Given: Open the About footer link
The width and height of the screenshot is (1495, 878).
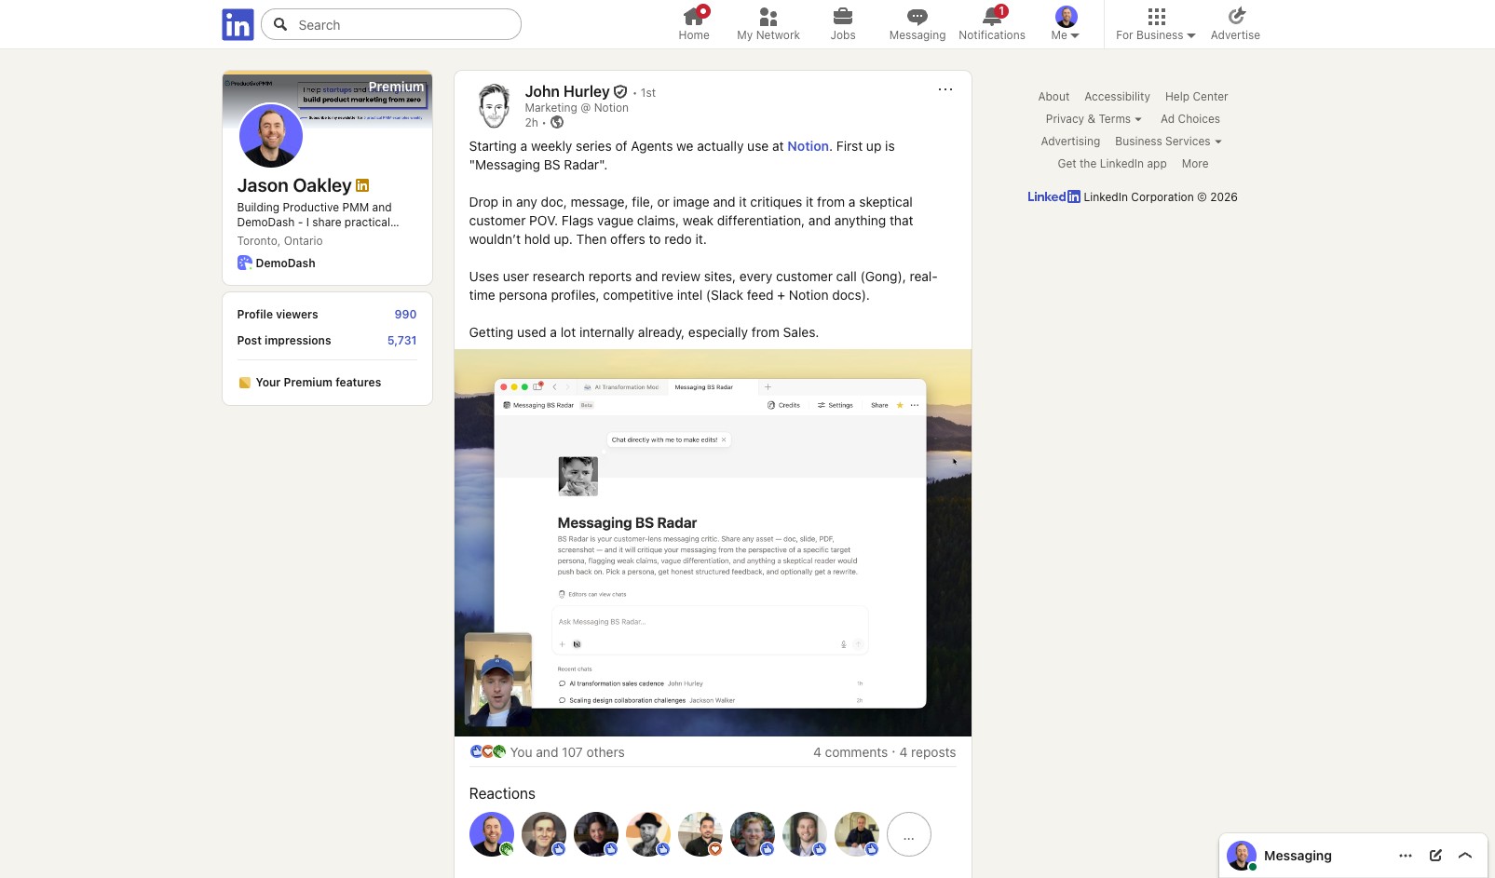Looking at the screenshot, I should pos(1053,97).
